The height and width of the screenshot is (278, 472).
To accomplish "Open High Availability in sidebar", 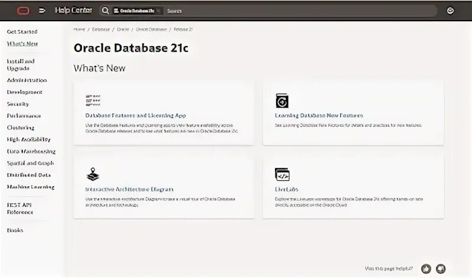I will (x=28, y=140).
